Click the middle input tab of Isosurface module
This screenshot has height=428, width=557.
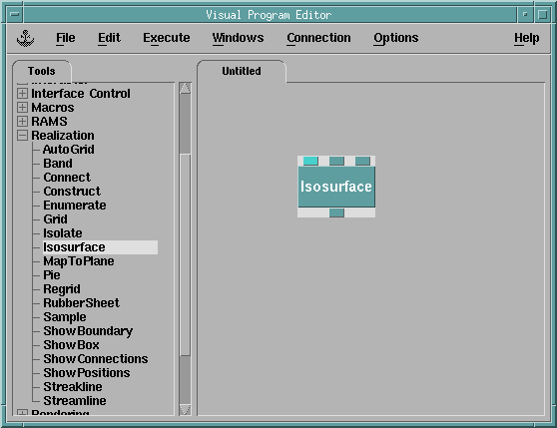click(x=336, y=161)
